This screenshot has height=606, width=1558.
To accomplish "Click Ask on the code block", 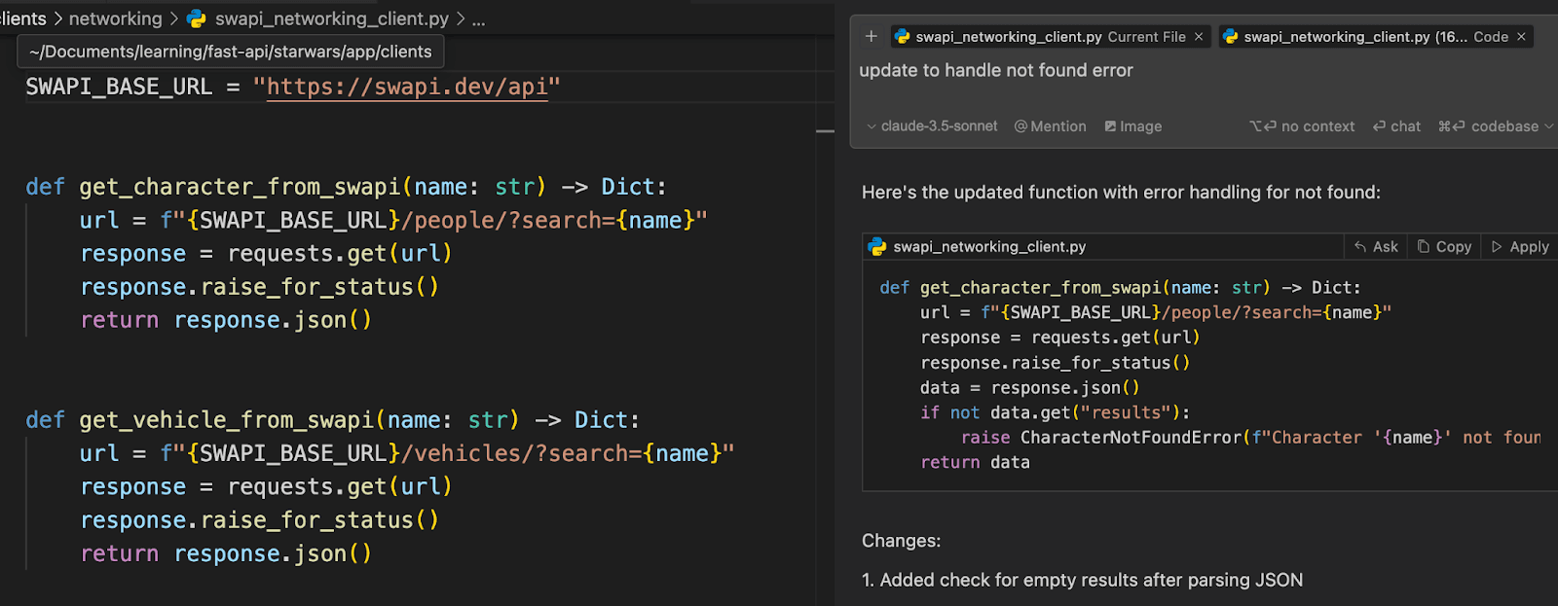I will click(x=1376, y=247).
